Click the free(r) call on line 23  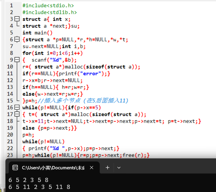133,155
